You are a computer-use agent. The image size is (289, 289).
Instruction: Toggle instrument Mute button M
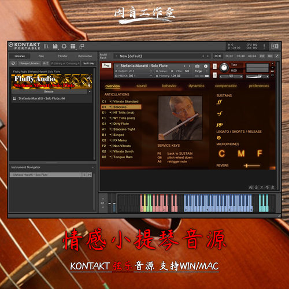pyautogui.click(x=214, y=75)
